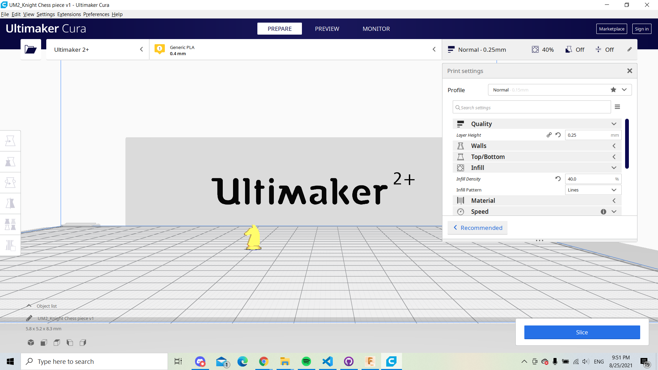Click the Infill Density input field
658x370 pixels.
click(x=593, y=179)
